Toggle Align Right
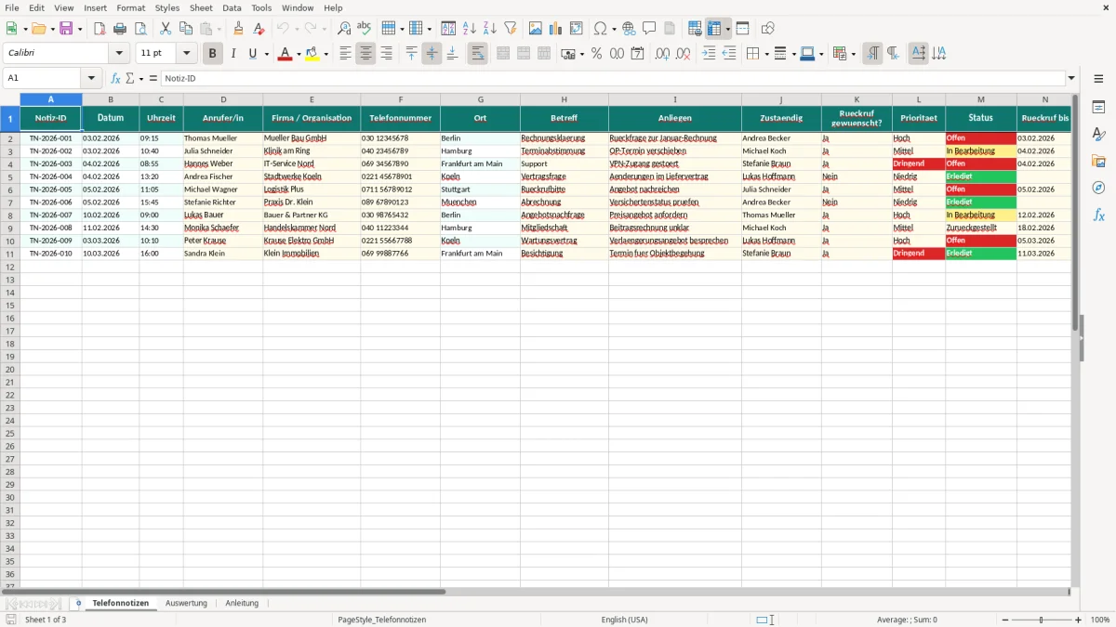The image size is (1116, 627). [386, 54]
